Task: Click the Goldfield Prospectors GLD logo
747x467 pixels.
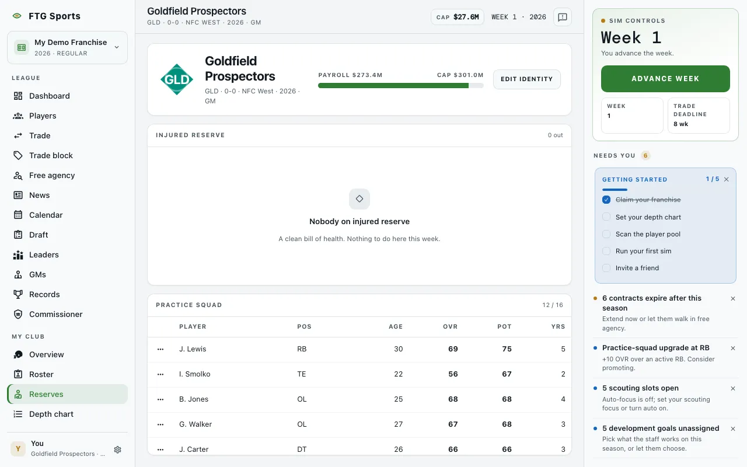Action: click(177, 79)
